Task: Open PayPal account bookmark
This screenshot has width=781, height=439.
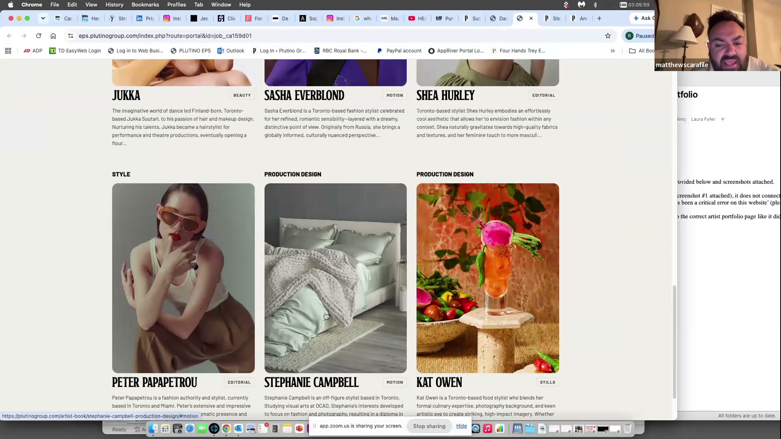Action: click(x=399, y=51)
